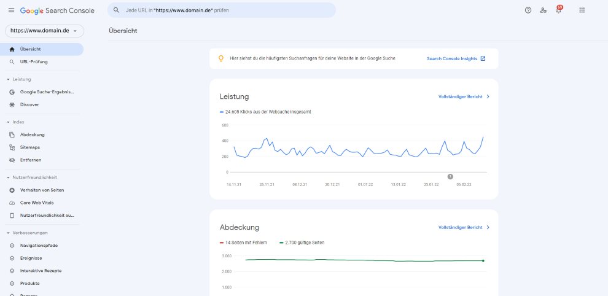Image resolution: width=608 pixels, height=296 pixels.
Task: Focus the URL inspection search field
Action: [222, 10]
